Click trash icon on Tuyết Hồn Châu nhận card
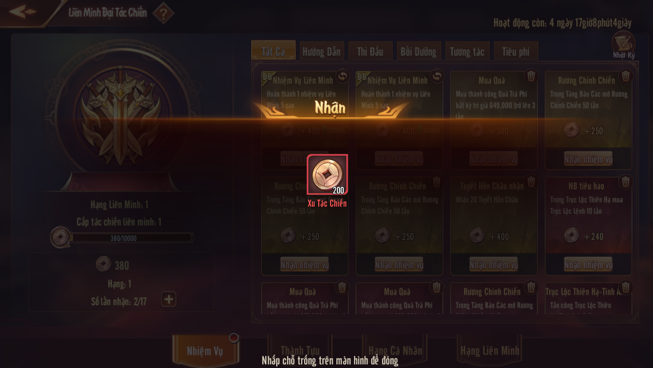 point(531,182)
